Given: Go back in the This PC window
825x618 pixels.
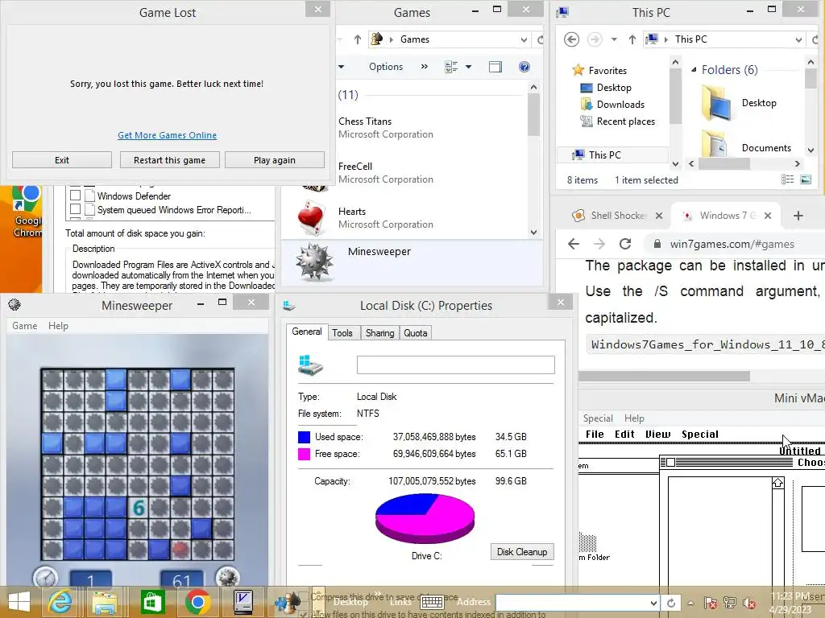Looking at the screenshot, I should (x=571, y=39).
